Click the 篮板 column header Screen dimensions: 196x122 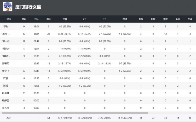pyautogui.click(x=165, y=19)
